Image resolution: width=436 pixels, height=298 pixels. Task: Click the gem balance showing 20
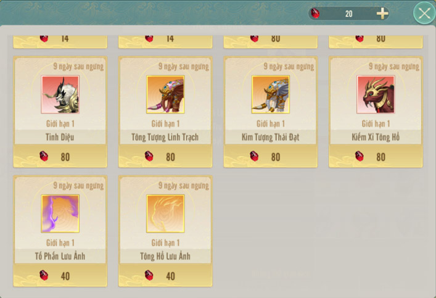click(x=348, y=14)
